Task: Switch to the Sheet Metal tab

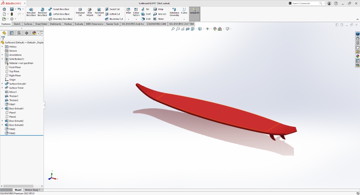Action: click(x=41, y=24)
